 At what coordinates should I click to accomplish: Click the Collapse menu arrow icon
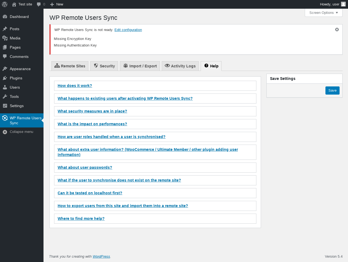[5, 132]
